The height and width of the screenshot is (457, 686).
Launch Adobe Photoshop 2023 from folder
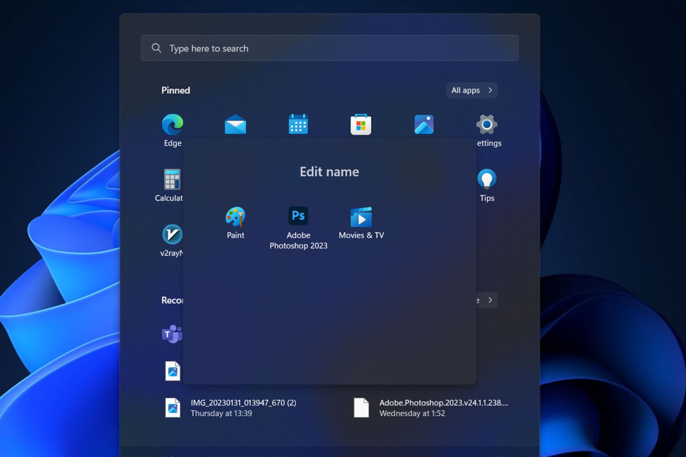[298, 216]
